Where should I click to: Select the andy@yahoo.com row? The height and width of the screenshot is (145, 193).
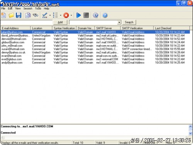95,63
